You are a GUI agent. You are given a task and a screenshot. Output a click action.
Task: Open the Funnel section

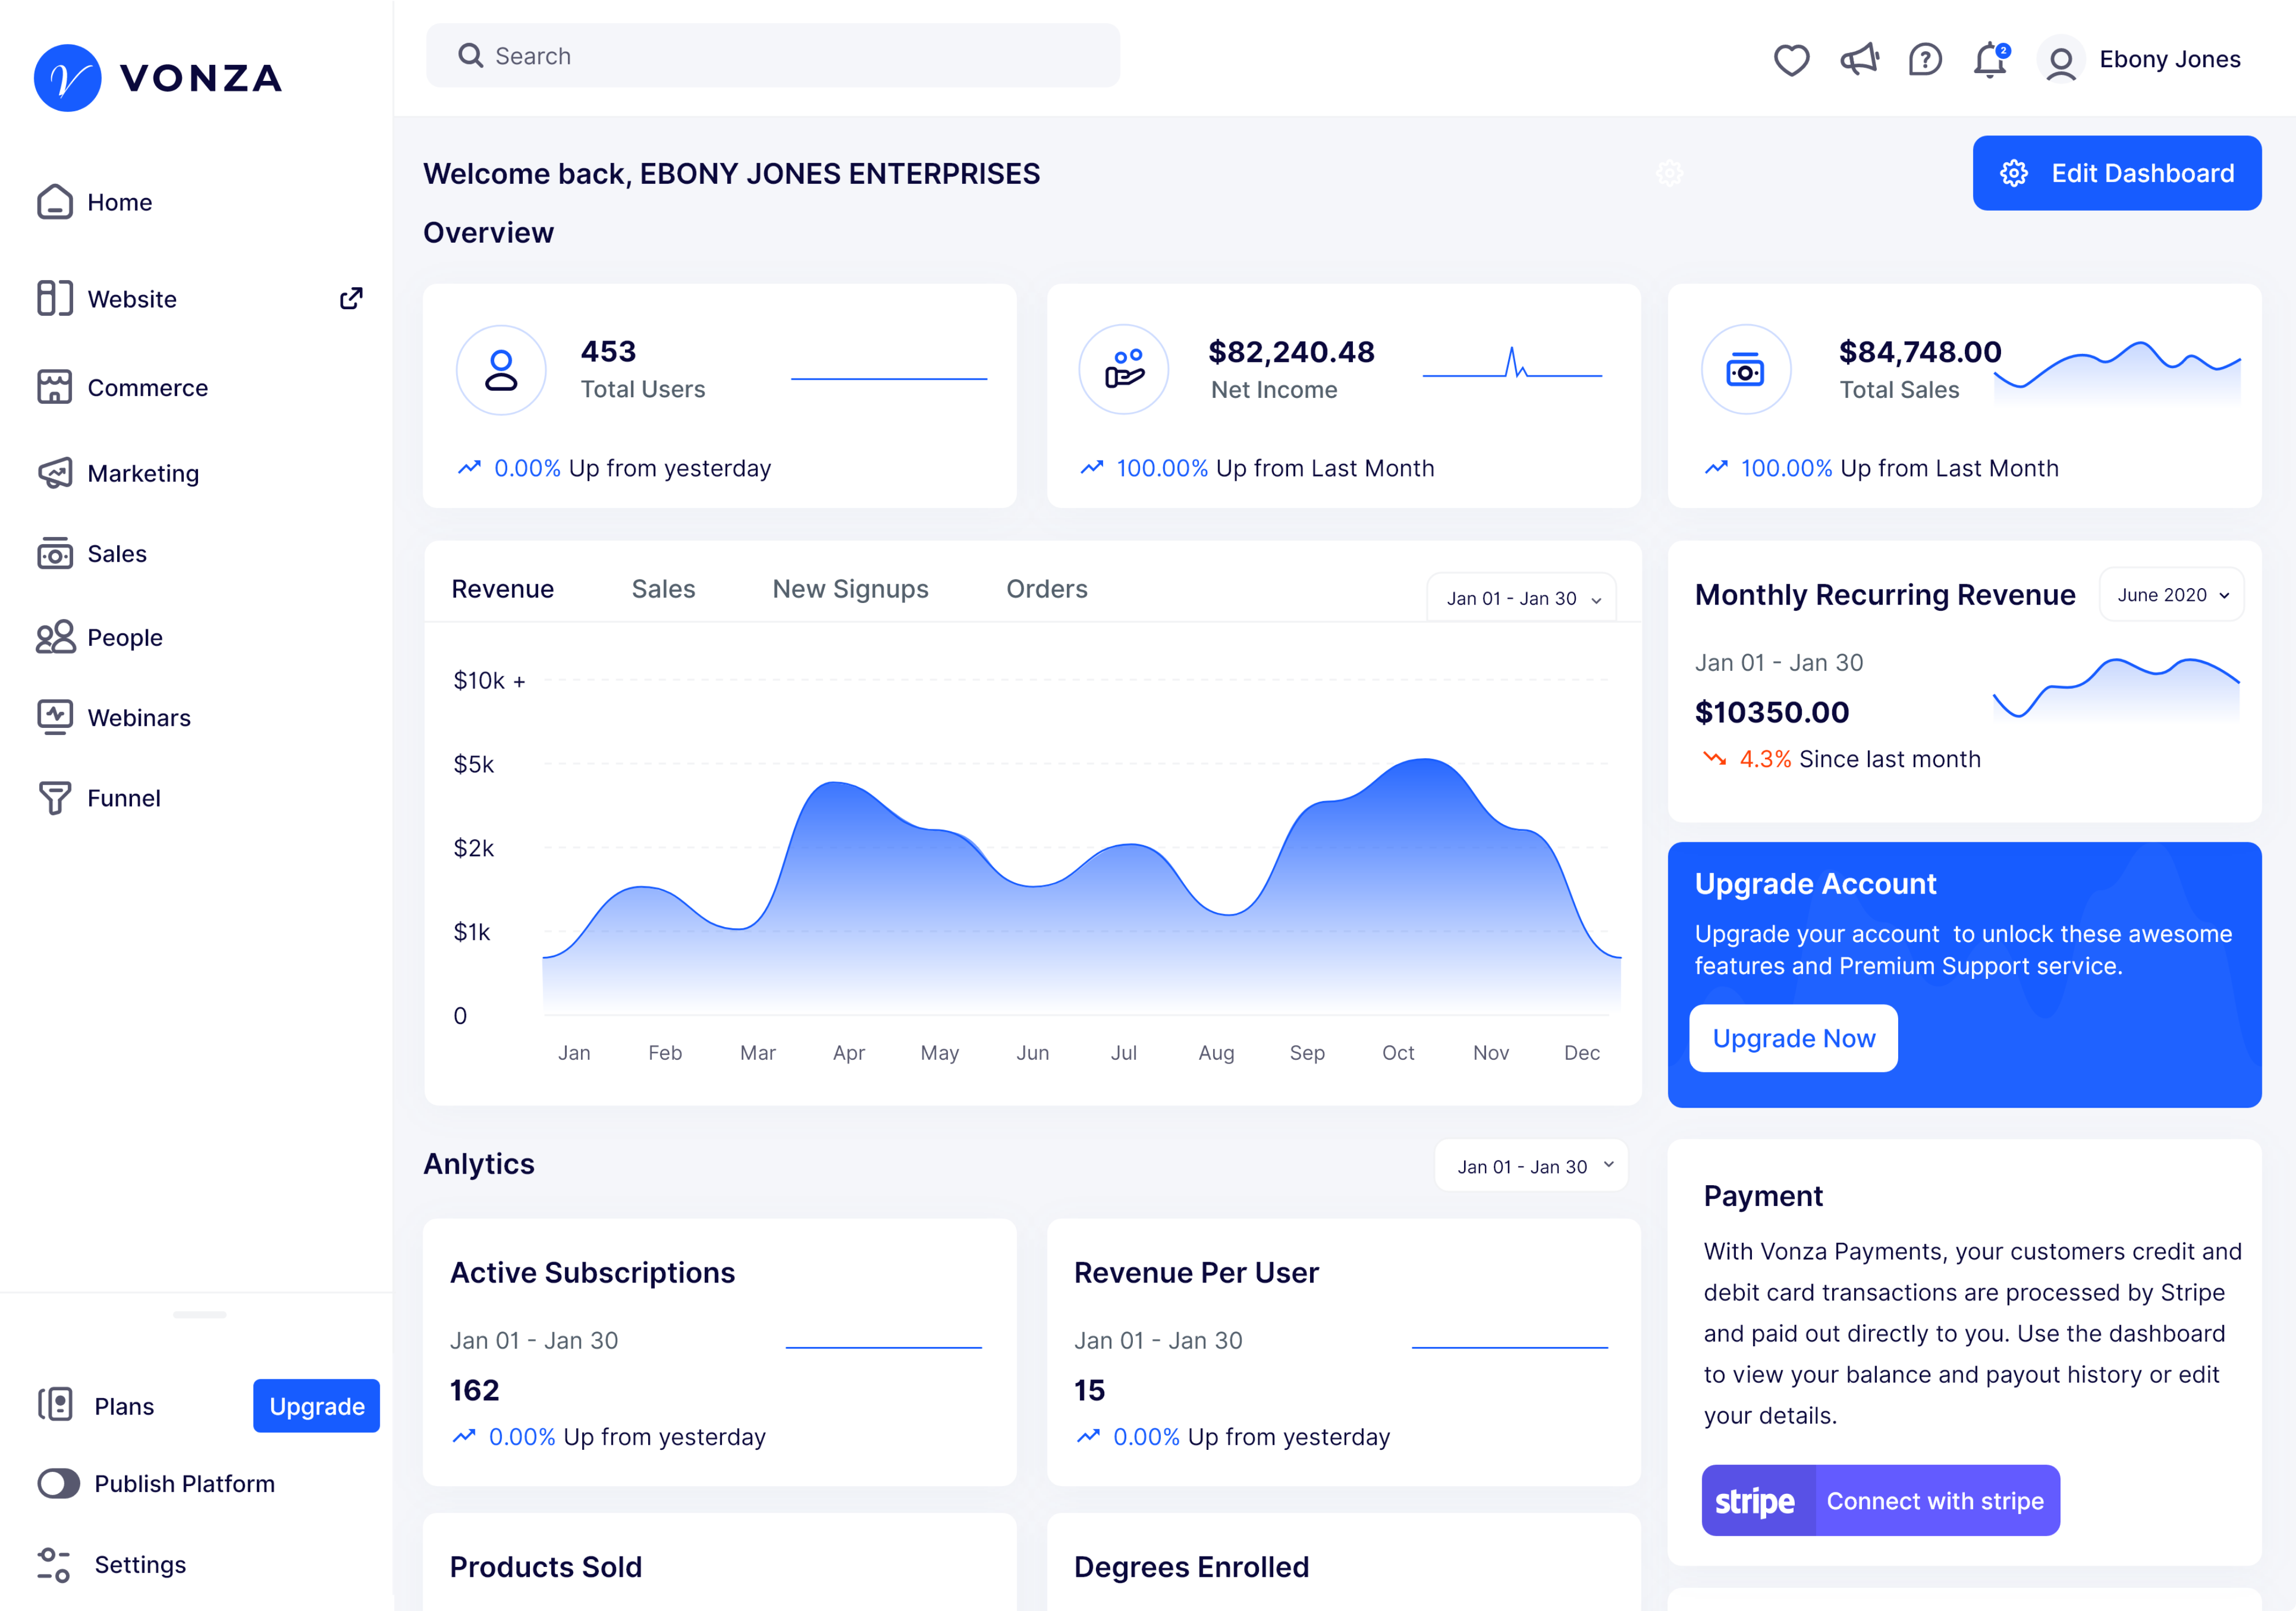tap(123, 798)
